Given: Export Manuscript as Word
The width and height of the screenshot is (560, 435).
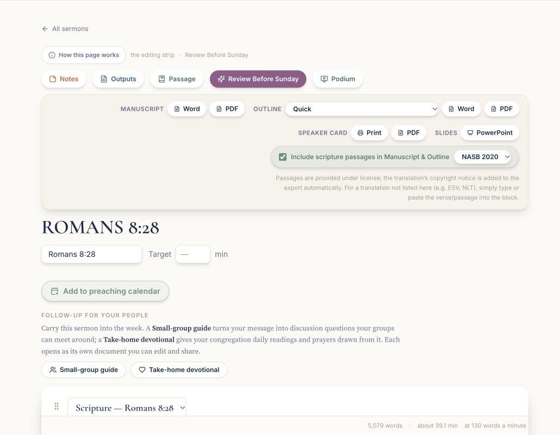Looking at the screenshot, I should pyautogui.click(x=187, y=109).
